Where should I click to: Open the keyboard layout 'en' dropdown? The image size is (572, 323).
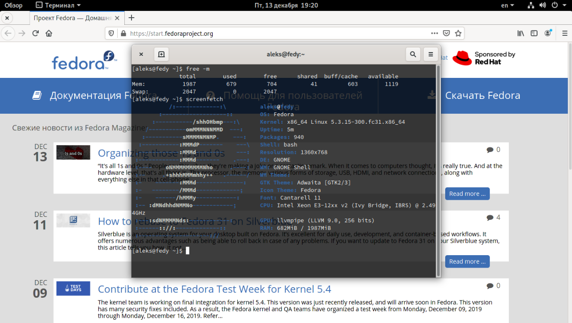[507, 5]
